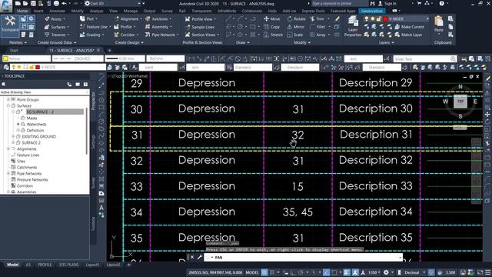This screenshot has height=277, width=492.
Task: Click the '15' cell in row 33
Action: (298, 186)
